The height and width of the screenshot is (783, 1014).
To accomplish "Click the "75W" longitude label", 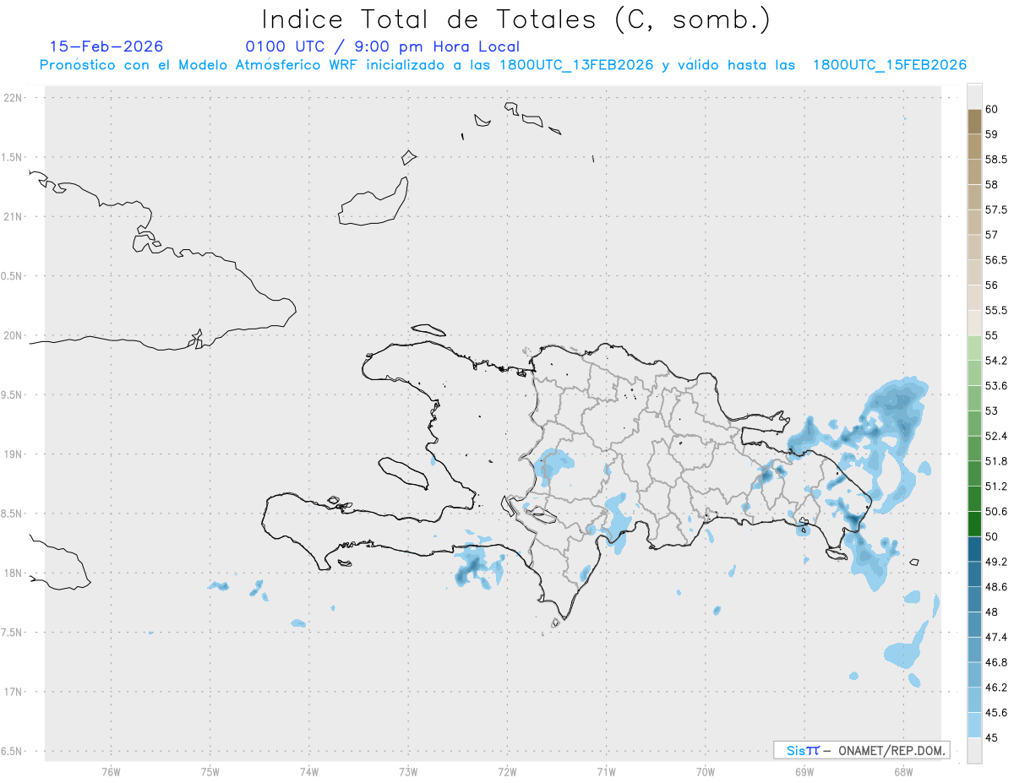I will click(x=210, y=771).
